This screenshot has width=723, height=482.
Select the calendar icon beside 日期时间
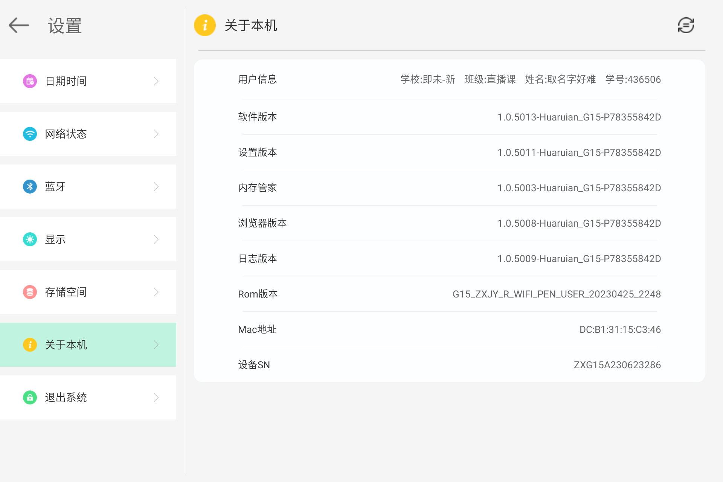click(30, 81)
